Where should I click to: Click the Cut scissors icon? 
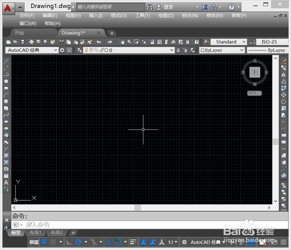tap(62, 42)
